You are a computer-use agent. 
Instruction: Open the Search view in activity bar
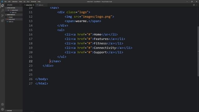click(2, 11)
